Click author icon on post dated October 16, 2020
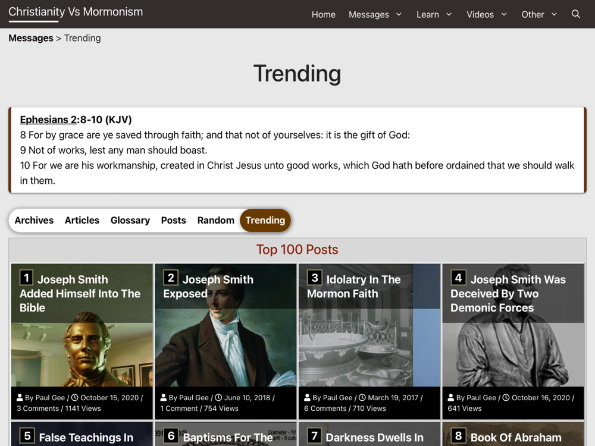Image resolution: width=595 pixels, height=446 pixels. tap(451, 397)
